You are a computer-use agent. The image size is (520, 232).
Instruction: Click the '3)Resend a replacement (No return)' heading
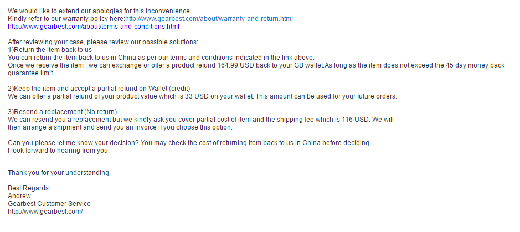tap(63, 112)
